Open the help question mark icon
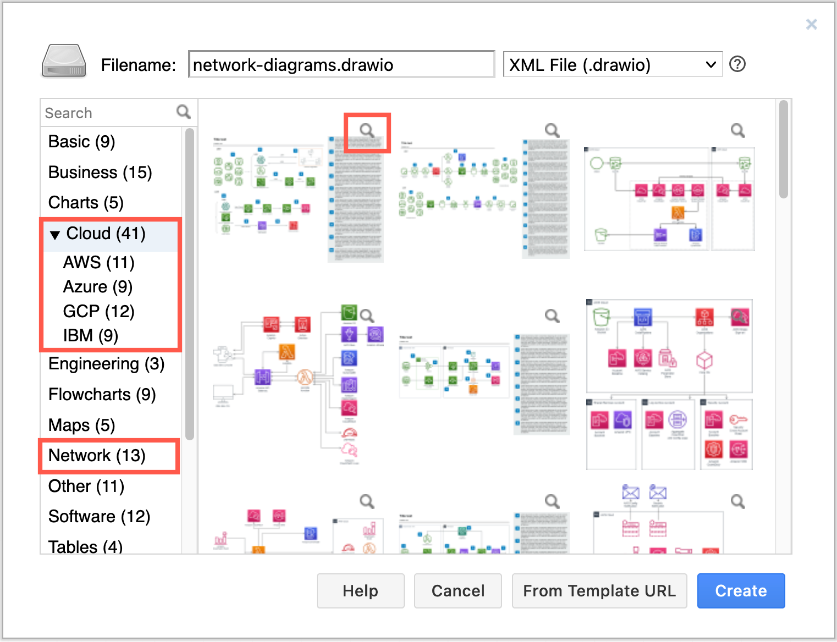This screenshot has width=837, height=642. (x=737, y=64)
